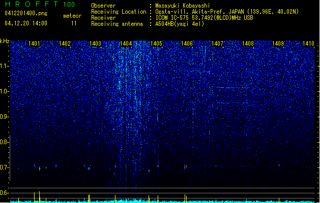320x203 pixels.
Task: Click the 1404 time axis marker
Action: pyautogui.click(x=126, y=43)
